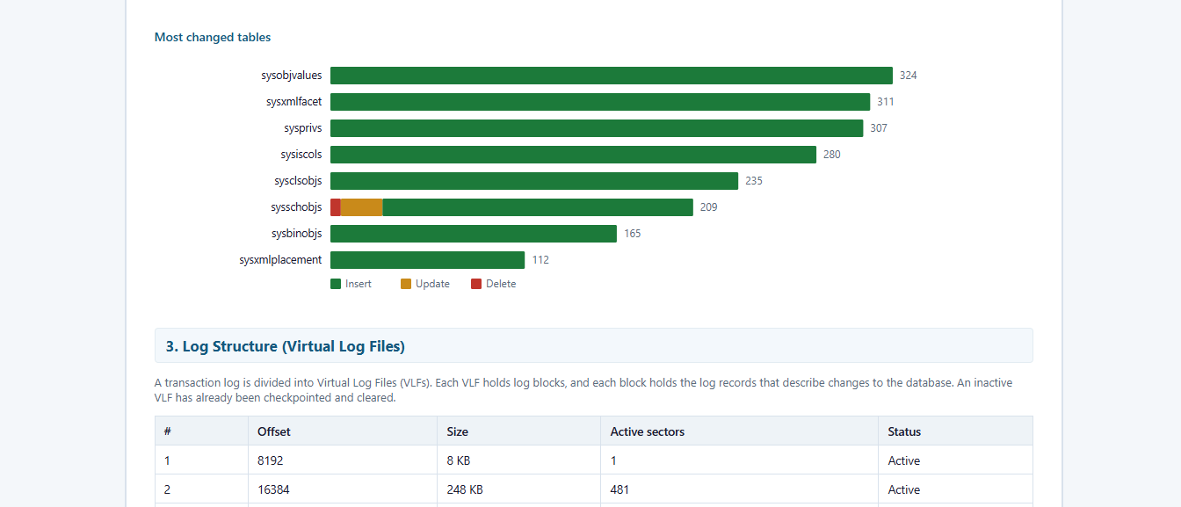Click the sysprivs bar
1181x507 pixels.
(597, 128)
